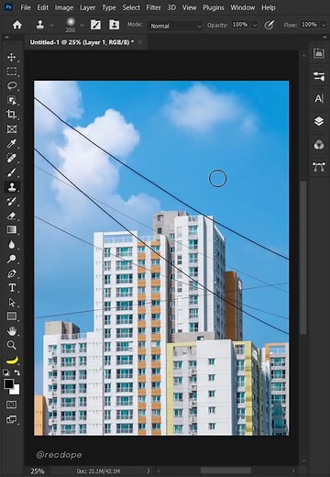Click the background color swatch

click(x=16, y=390)
